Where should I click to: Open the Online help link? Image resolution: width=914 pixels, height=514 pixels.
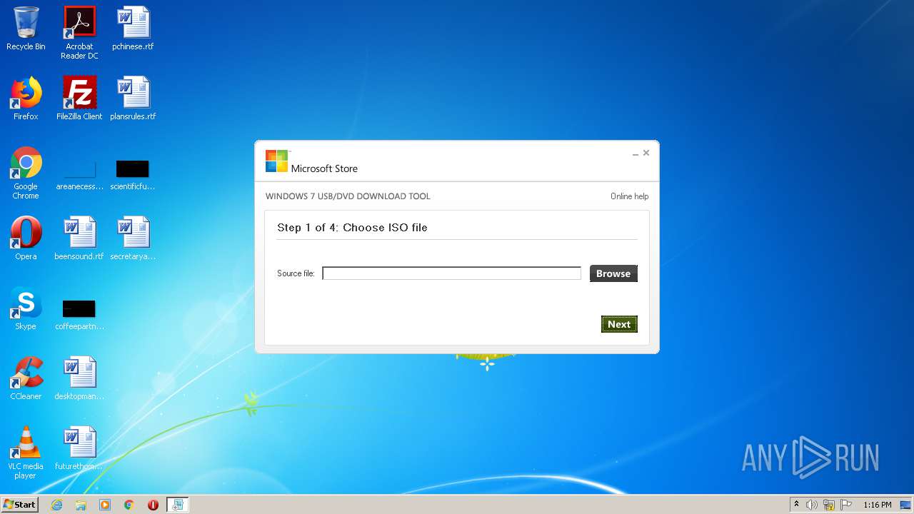click(x=630, y=196)
